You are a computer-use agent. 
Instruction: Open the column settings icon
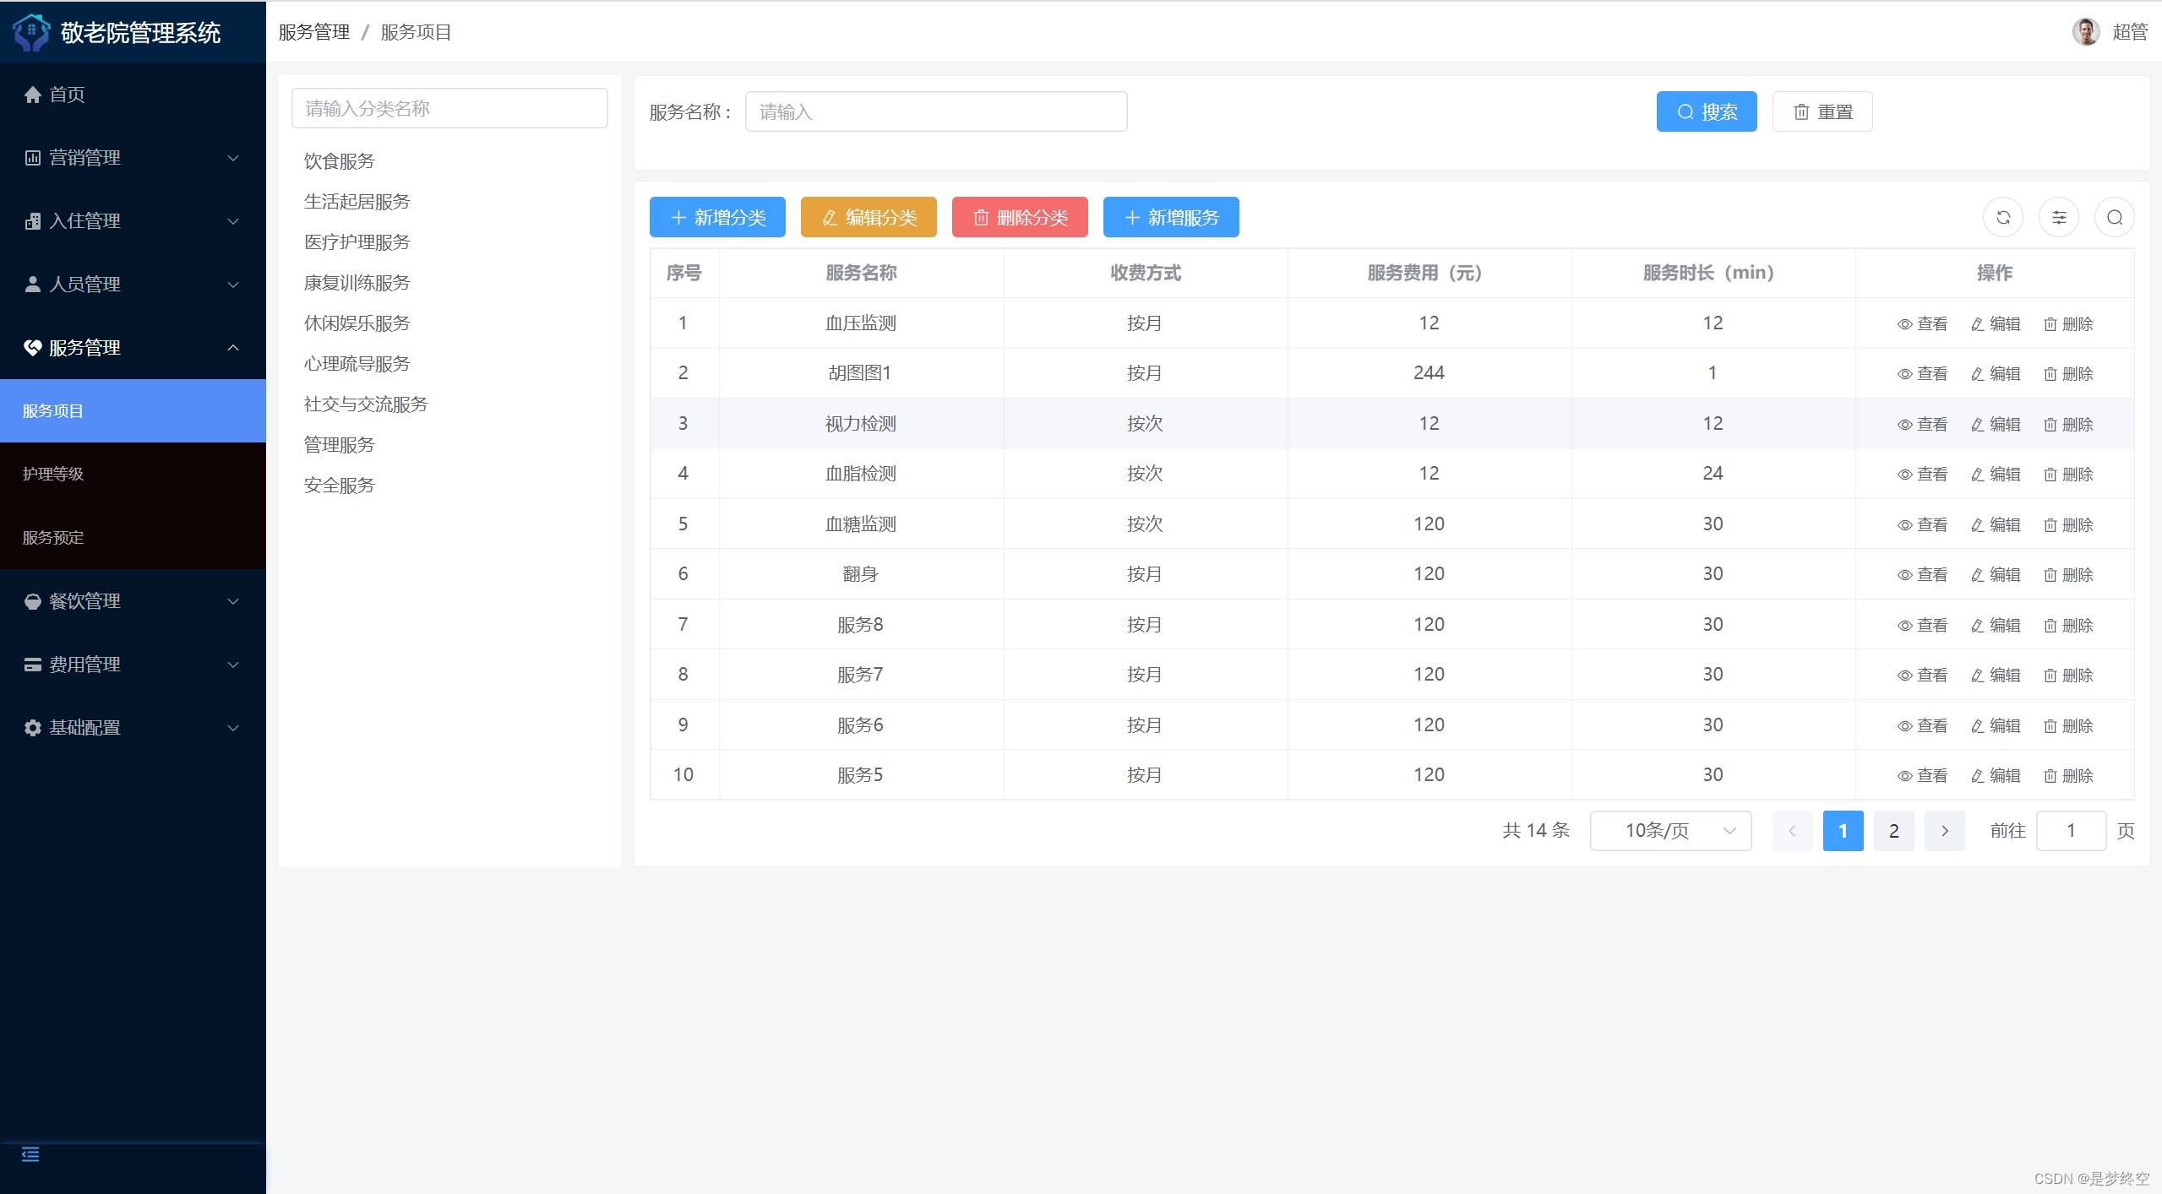pyautogui.click(x=2059, y=218)
